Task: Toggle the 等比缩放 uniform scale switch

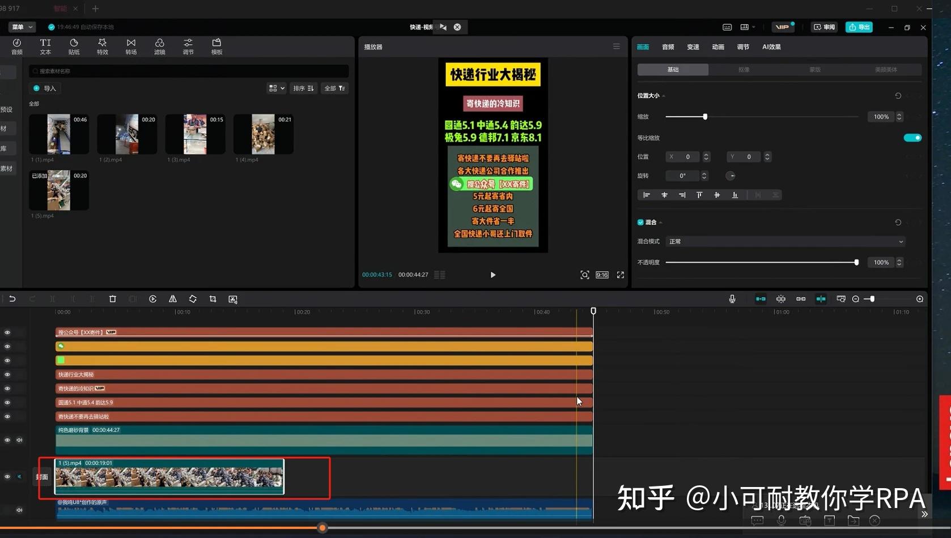Action: click(x=912, y=138)
